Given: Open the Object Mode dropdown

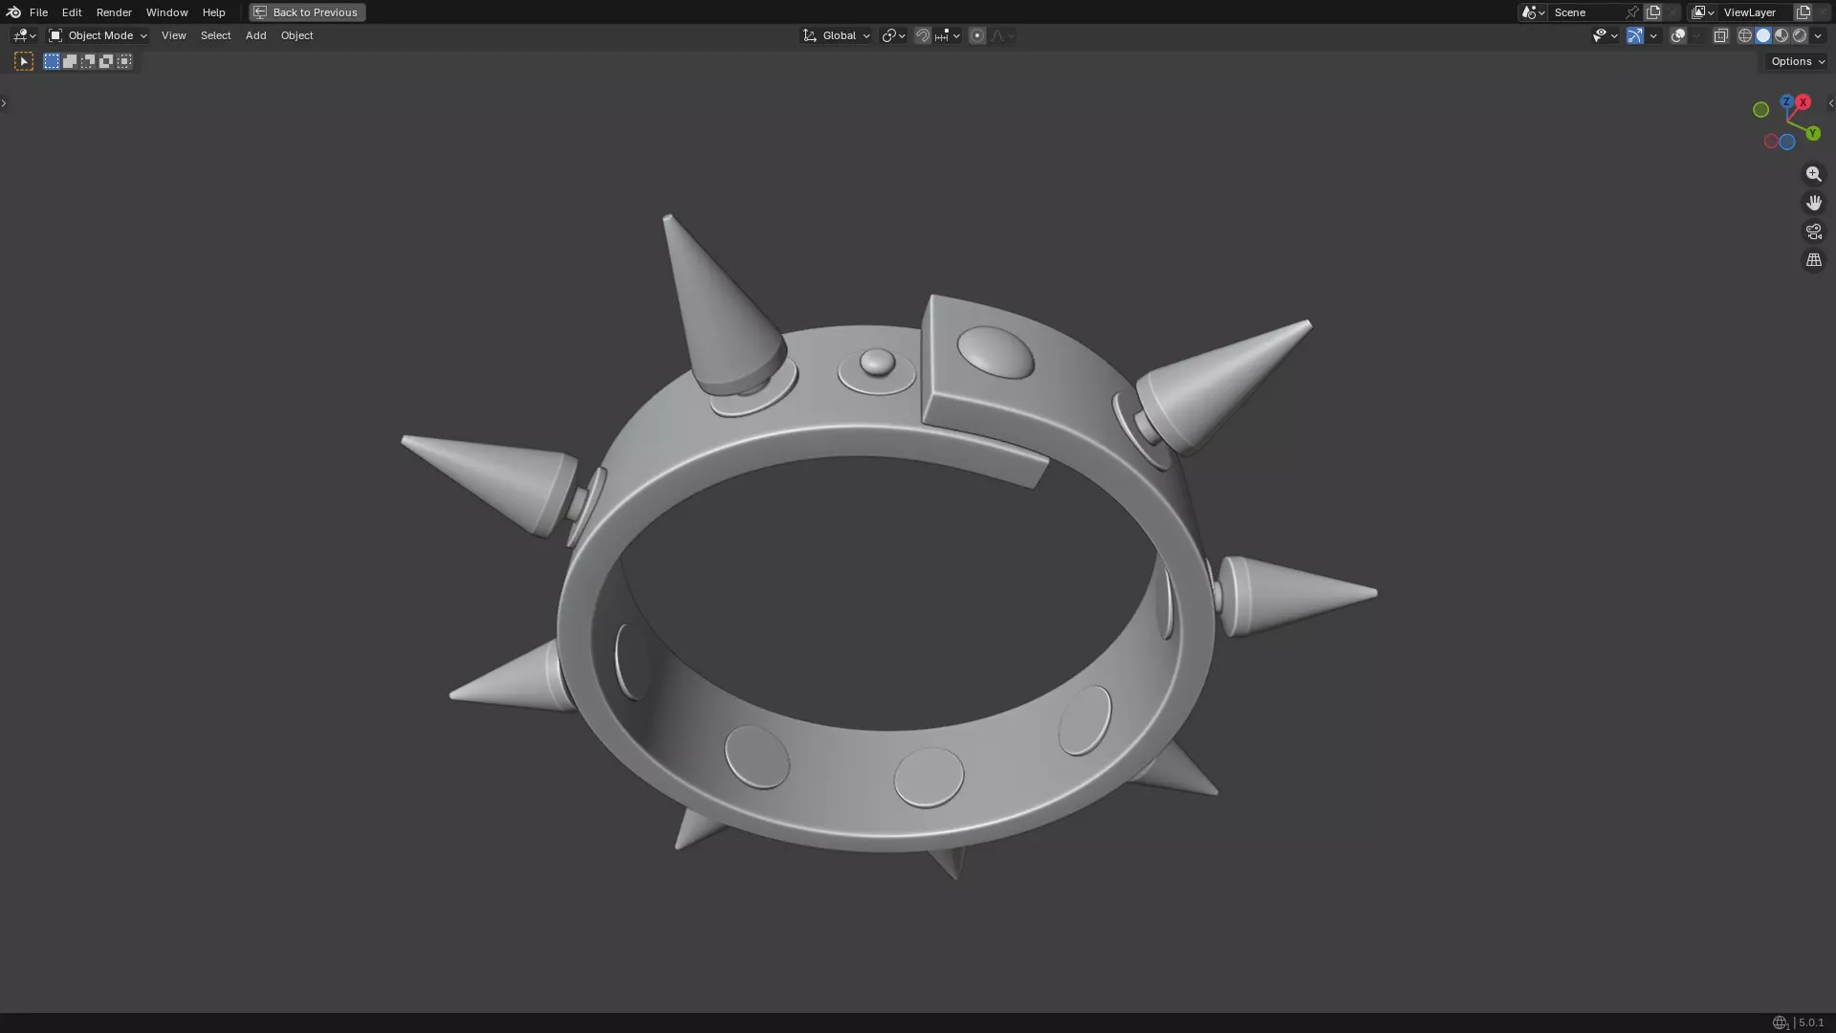Looking at the screenshot, I should 98,35.
